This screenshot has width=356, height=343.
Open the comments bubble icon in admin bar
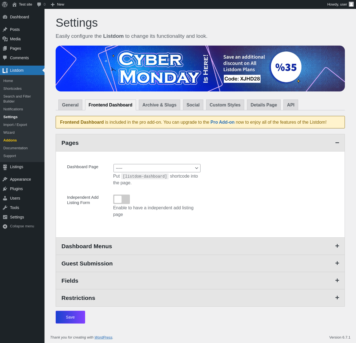tap(39, 4)
